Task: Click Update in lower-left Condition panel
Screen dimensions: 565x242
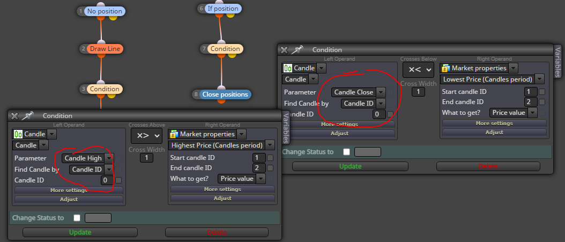Action: tap(80, 232)
